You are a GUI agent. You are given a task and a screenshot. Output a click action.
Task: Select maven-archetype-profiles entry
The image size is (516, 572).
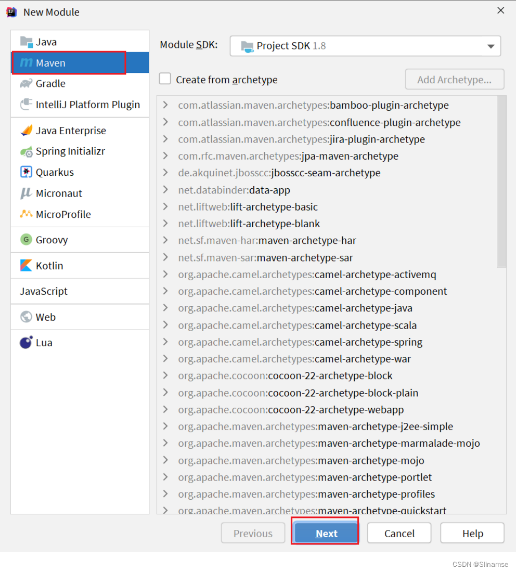[x=306, y=494]
